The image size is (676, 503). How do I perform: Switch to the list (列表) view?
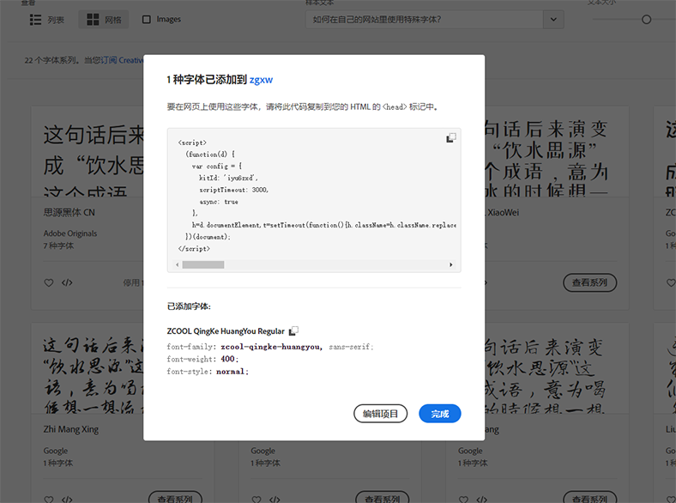point(47,20)
